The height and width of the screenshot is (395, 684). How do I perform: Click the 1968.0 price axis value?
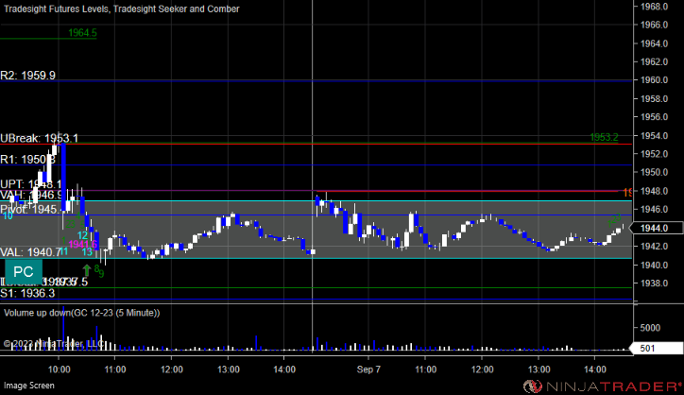(654, 7)
